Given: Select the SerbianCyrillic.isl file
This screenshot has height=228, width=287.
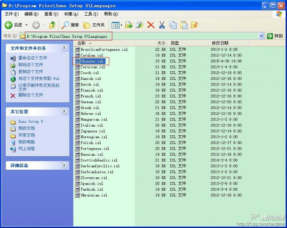Looking at the screenshot, I should (100, 166).
